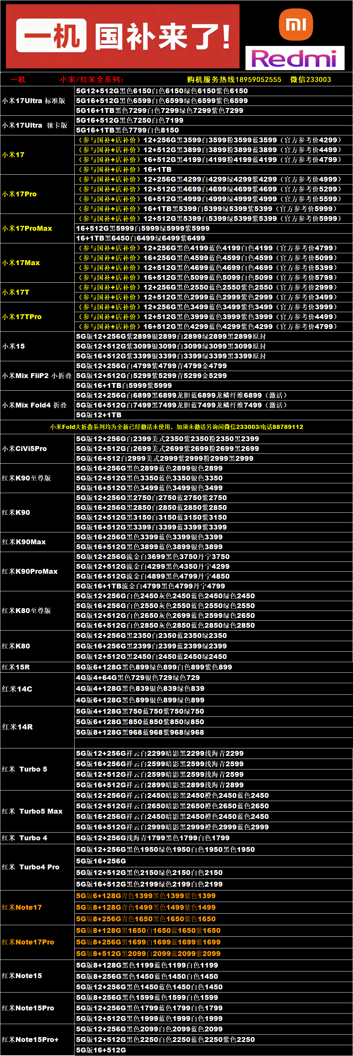This screenshot has height=1056, width=353.
Task: Click the purple Redmi logo
Action: point(295,58)
